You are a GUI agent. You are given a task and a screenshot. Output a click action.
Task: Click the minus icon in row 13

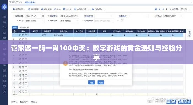click(x=20, y=84)
